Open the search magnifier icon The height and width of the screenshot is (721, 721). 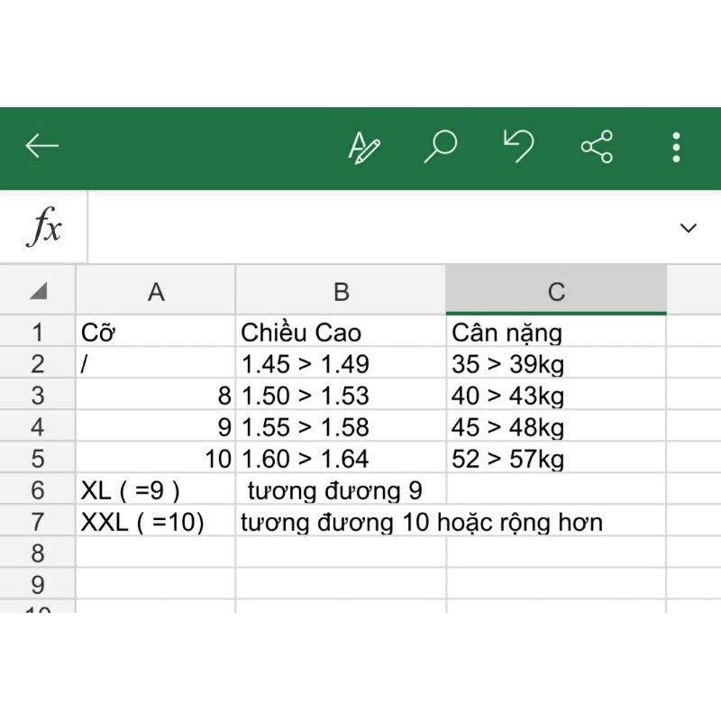(441, 146)
